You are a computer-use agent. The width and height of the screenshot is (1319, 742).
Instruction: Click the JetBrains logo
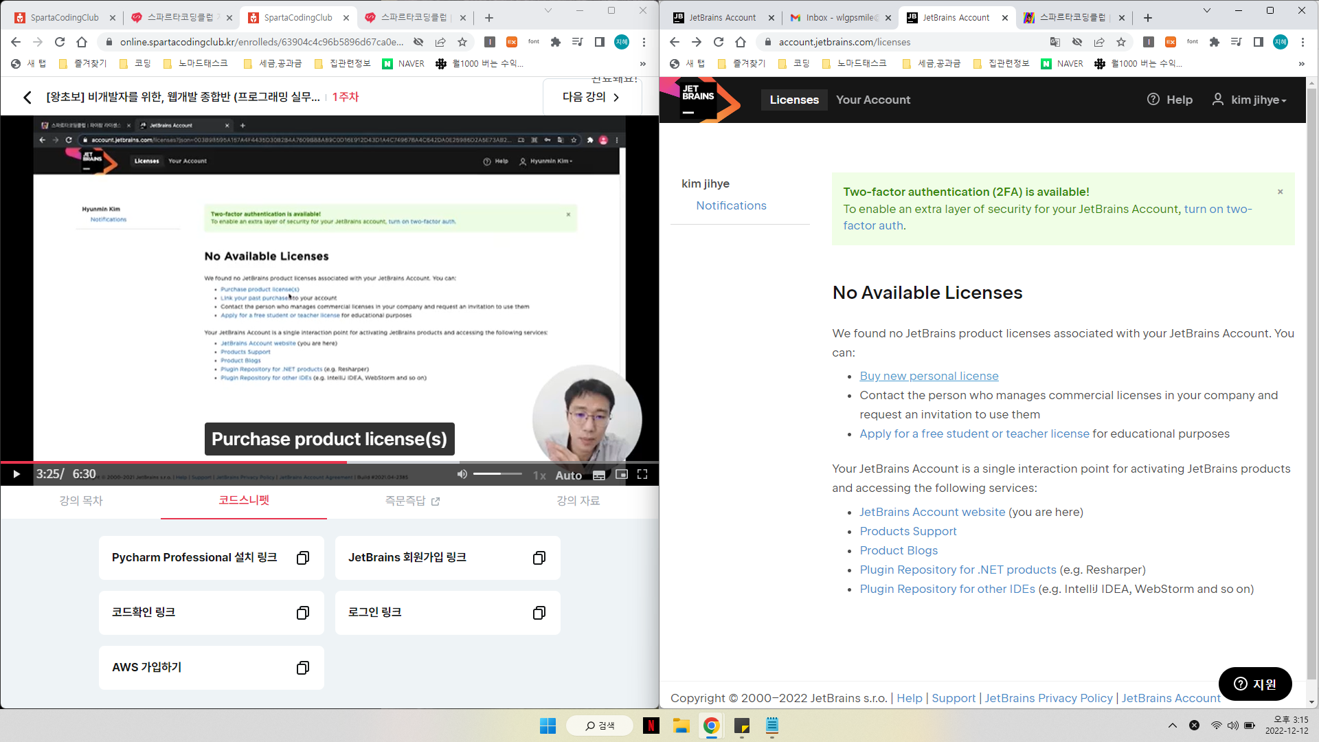pyautogui.click(x=700, y=100)
